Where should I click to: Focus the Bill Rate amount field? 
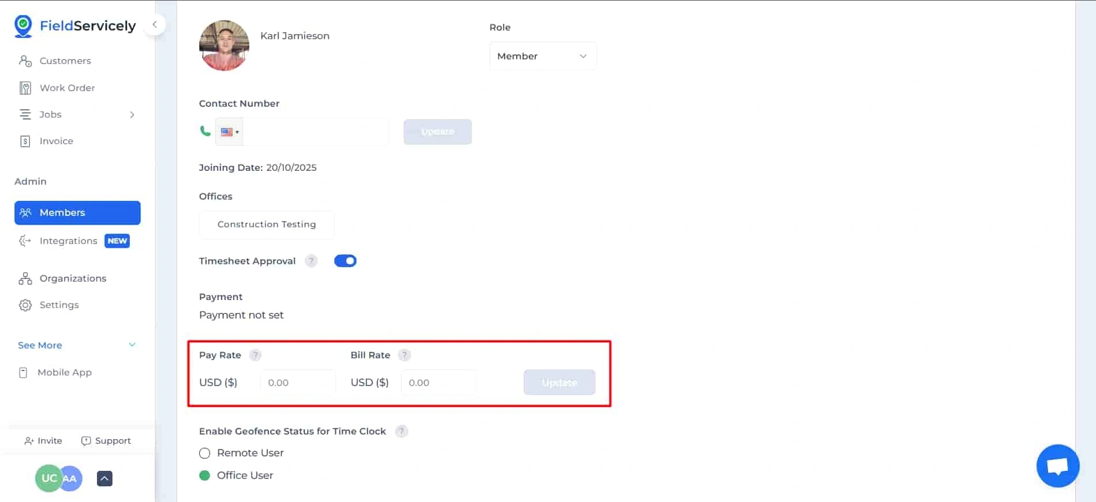(x=439, y=383)
